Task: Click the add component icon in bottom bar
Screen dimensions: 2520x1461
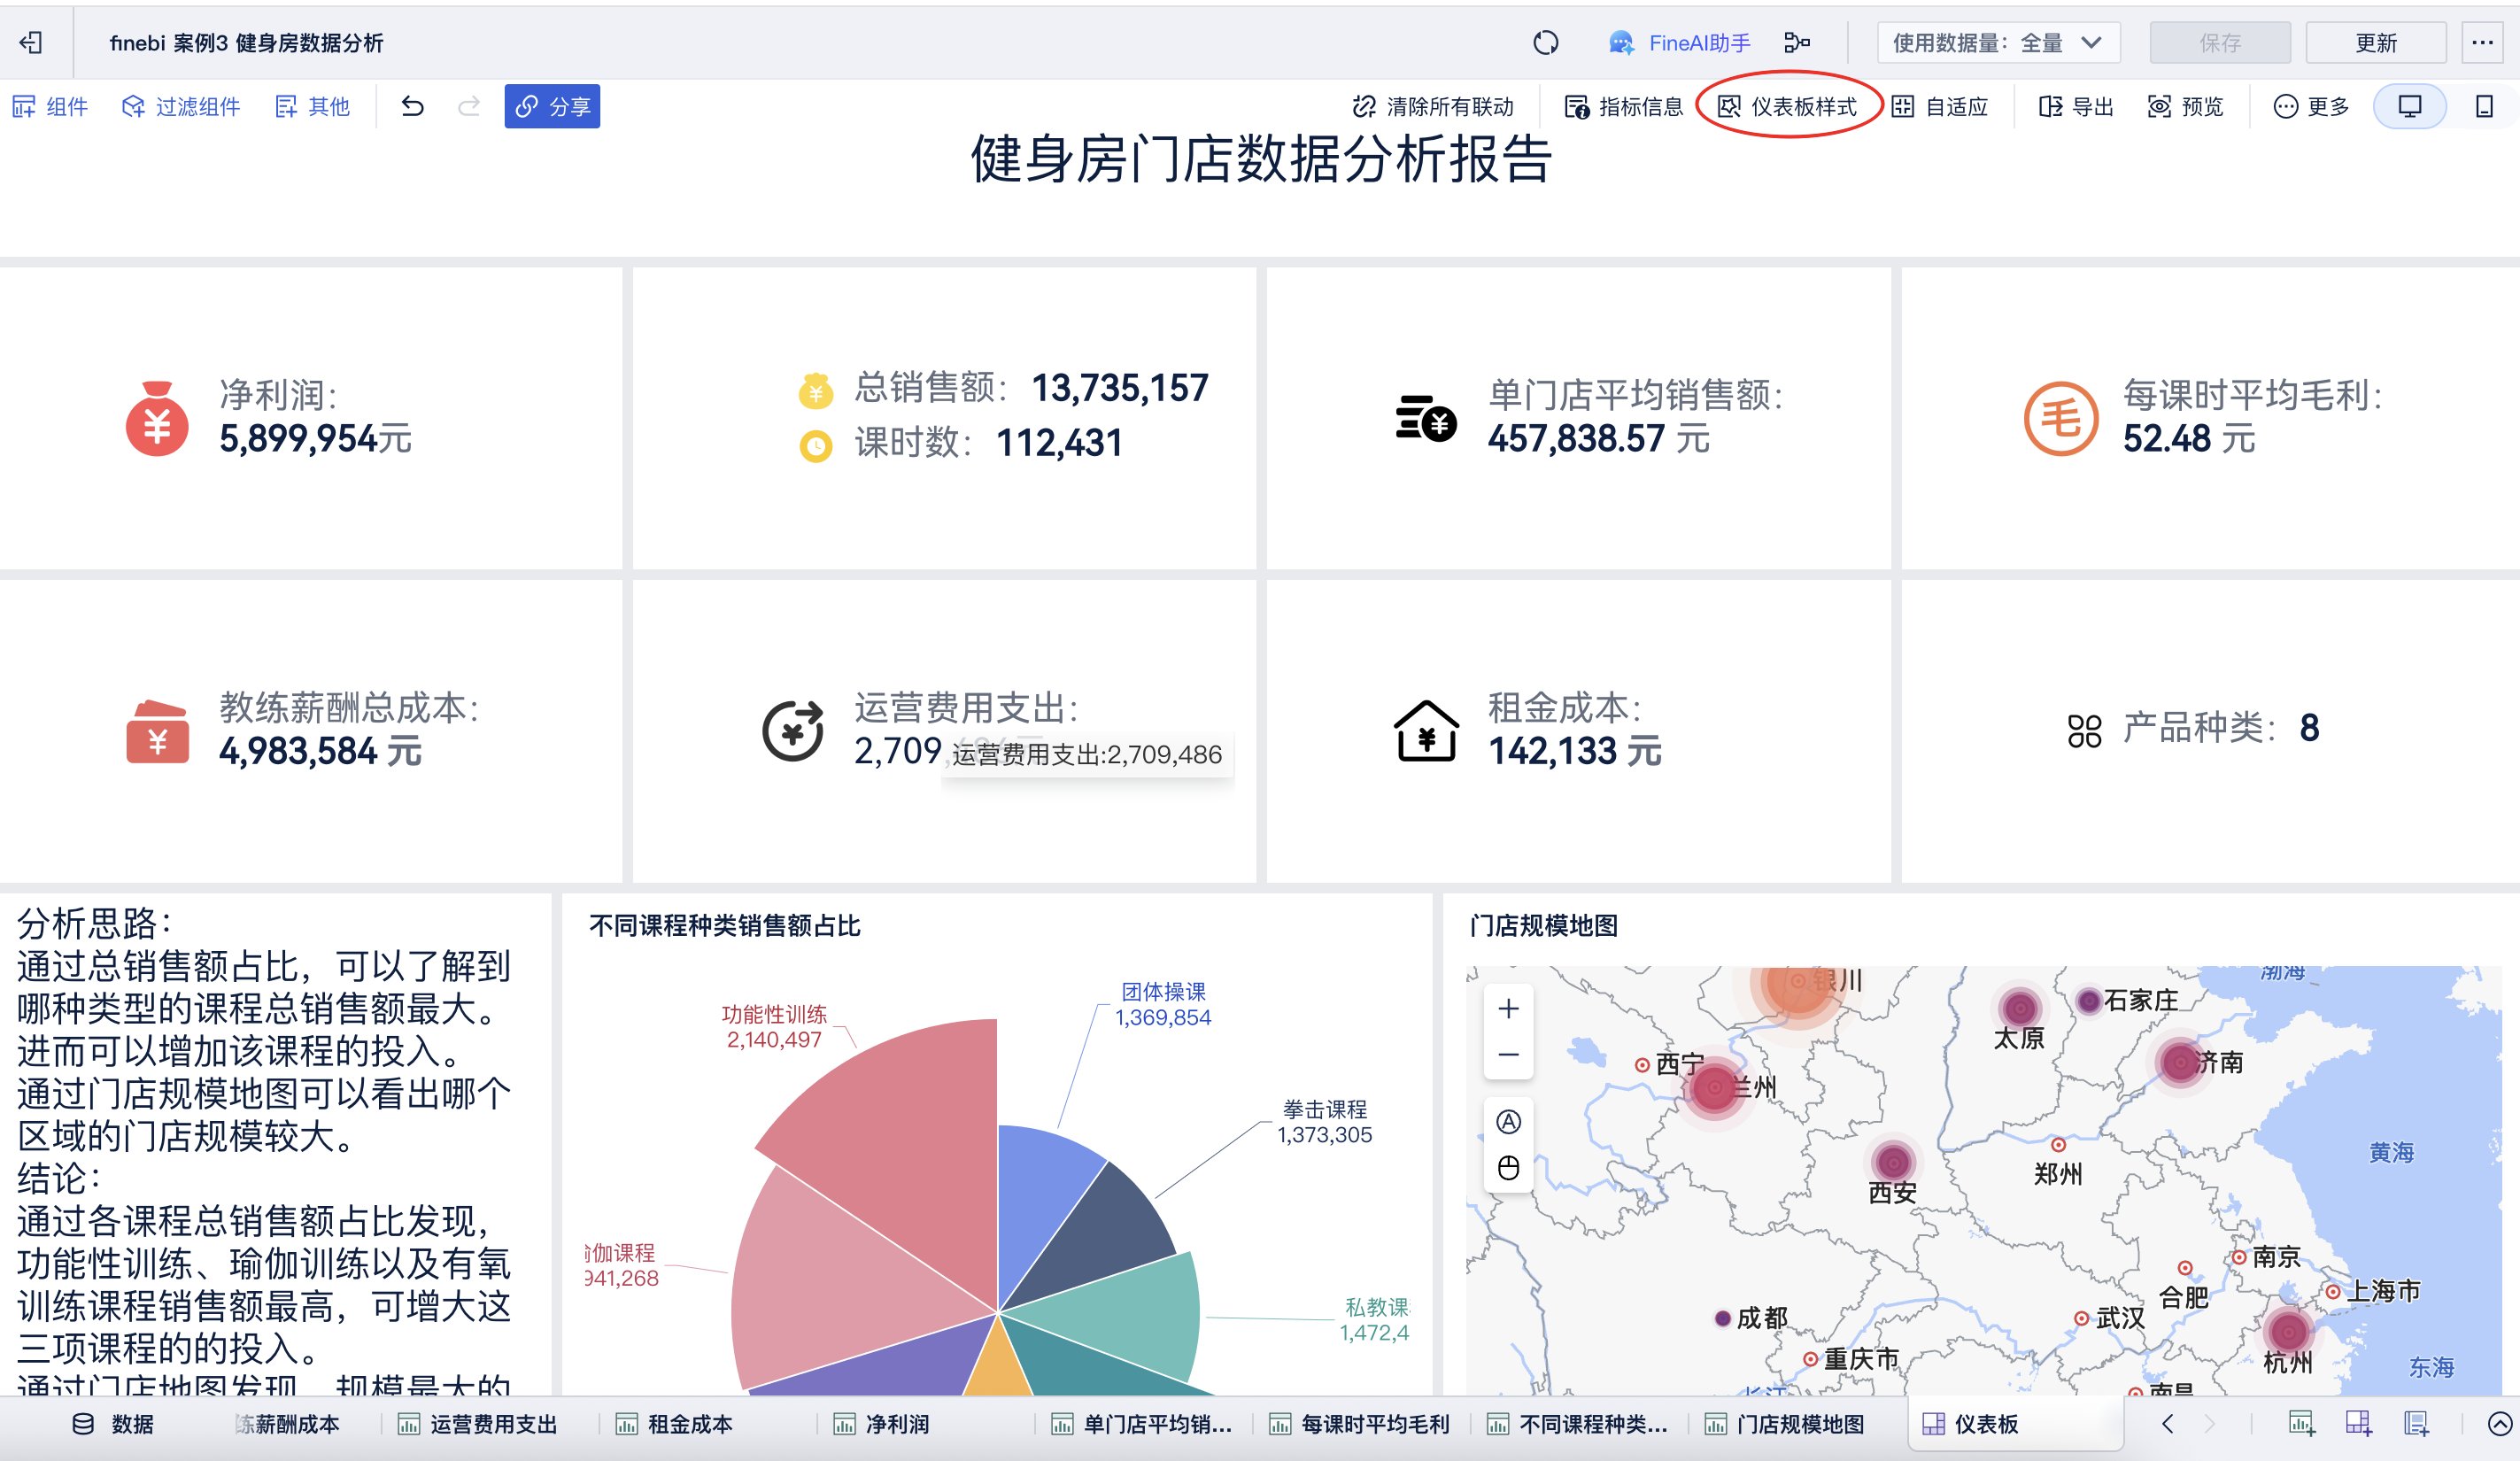Action: (2301, 1423)
